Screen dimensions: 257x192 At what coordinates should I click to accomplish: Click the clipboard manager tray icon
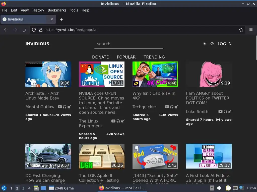[x=228, y=188]
